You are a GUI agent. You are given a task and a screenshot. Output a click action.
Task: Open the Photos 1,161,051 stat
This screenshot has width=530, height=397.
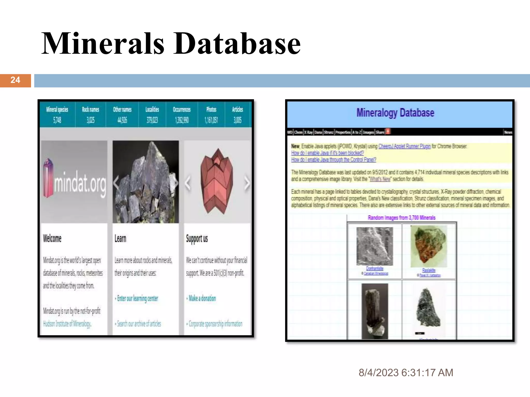[211, 114]
